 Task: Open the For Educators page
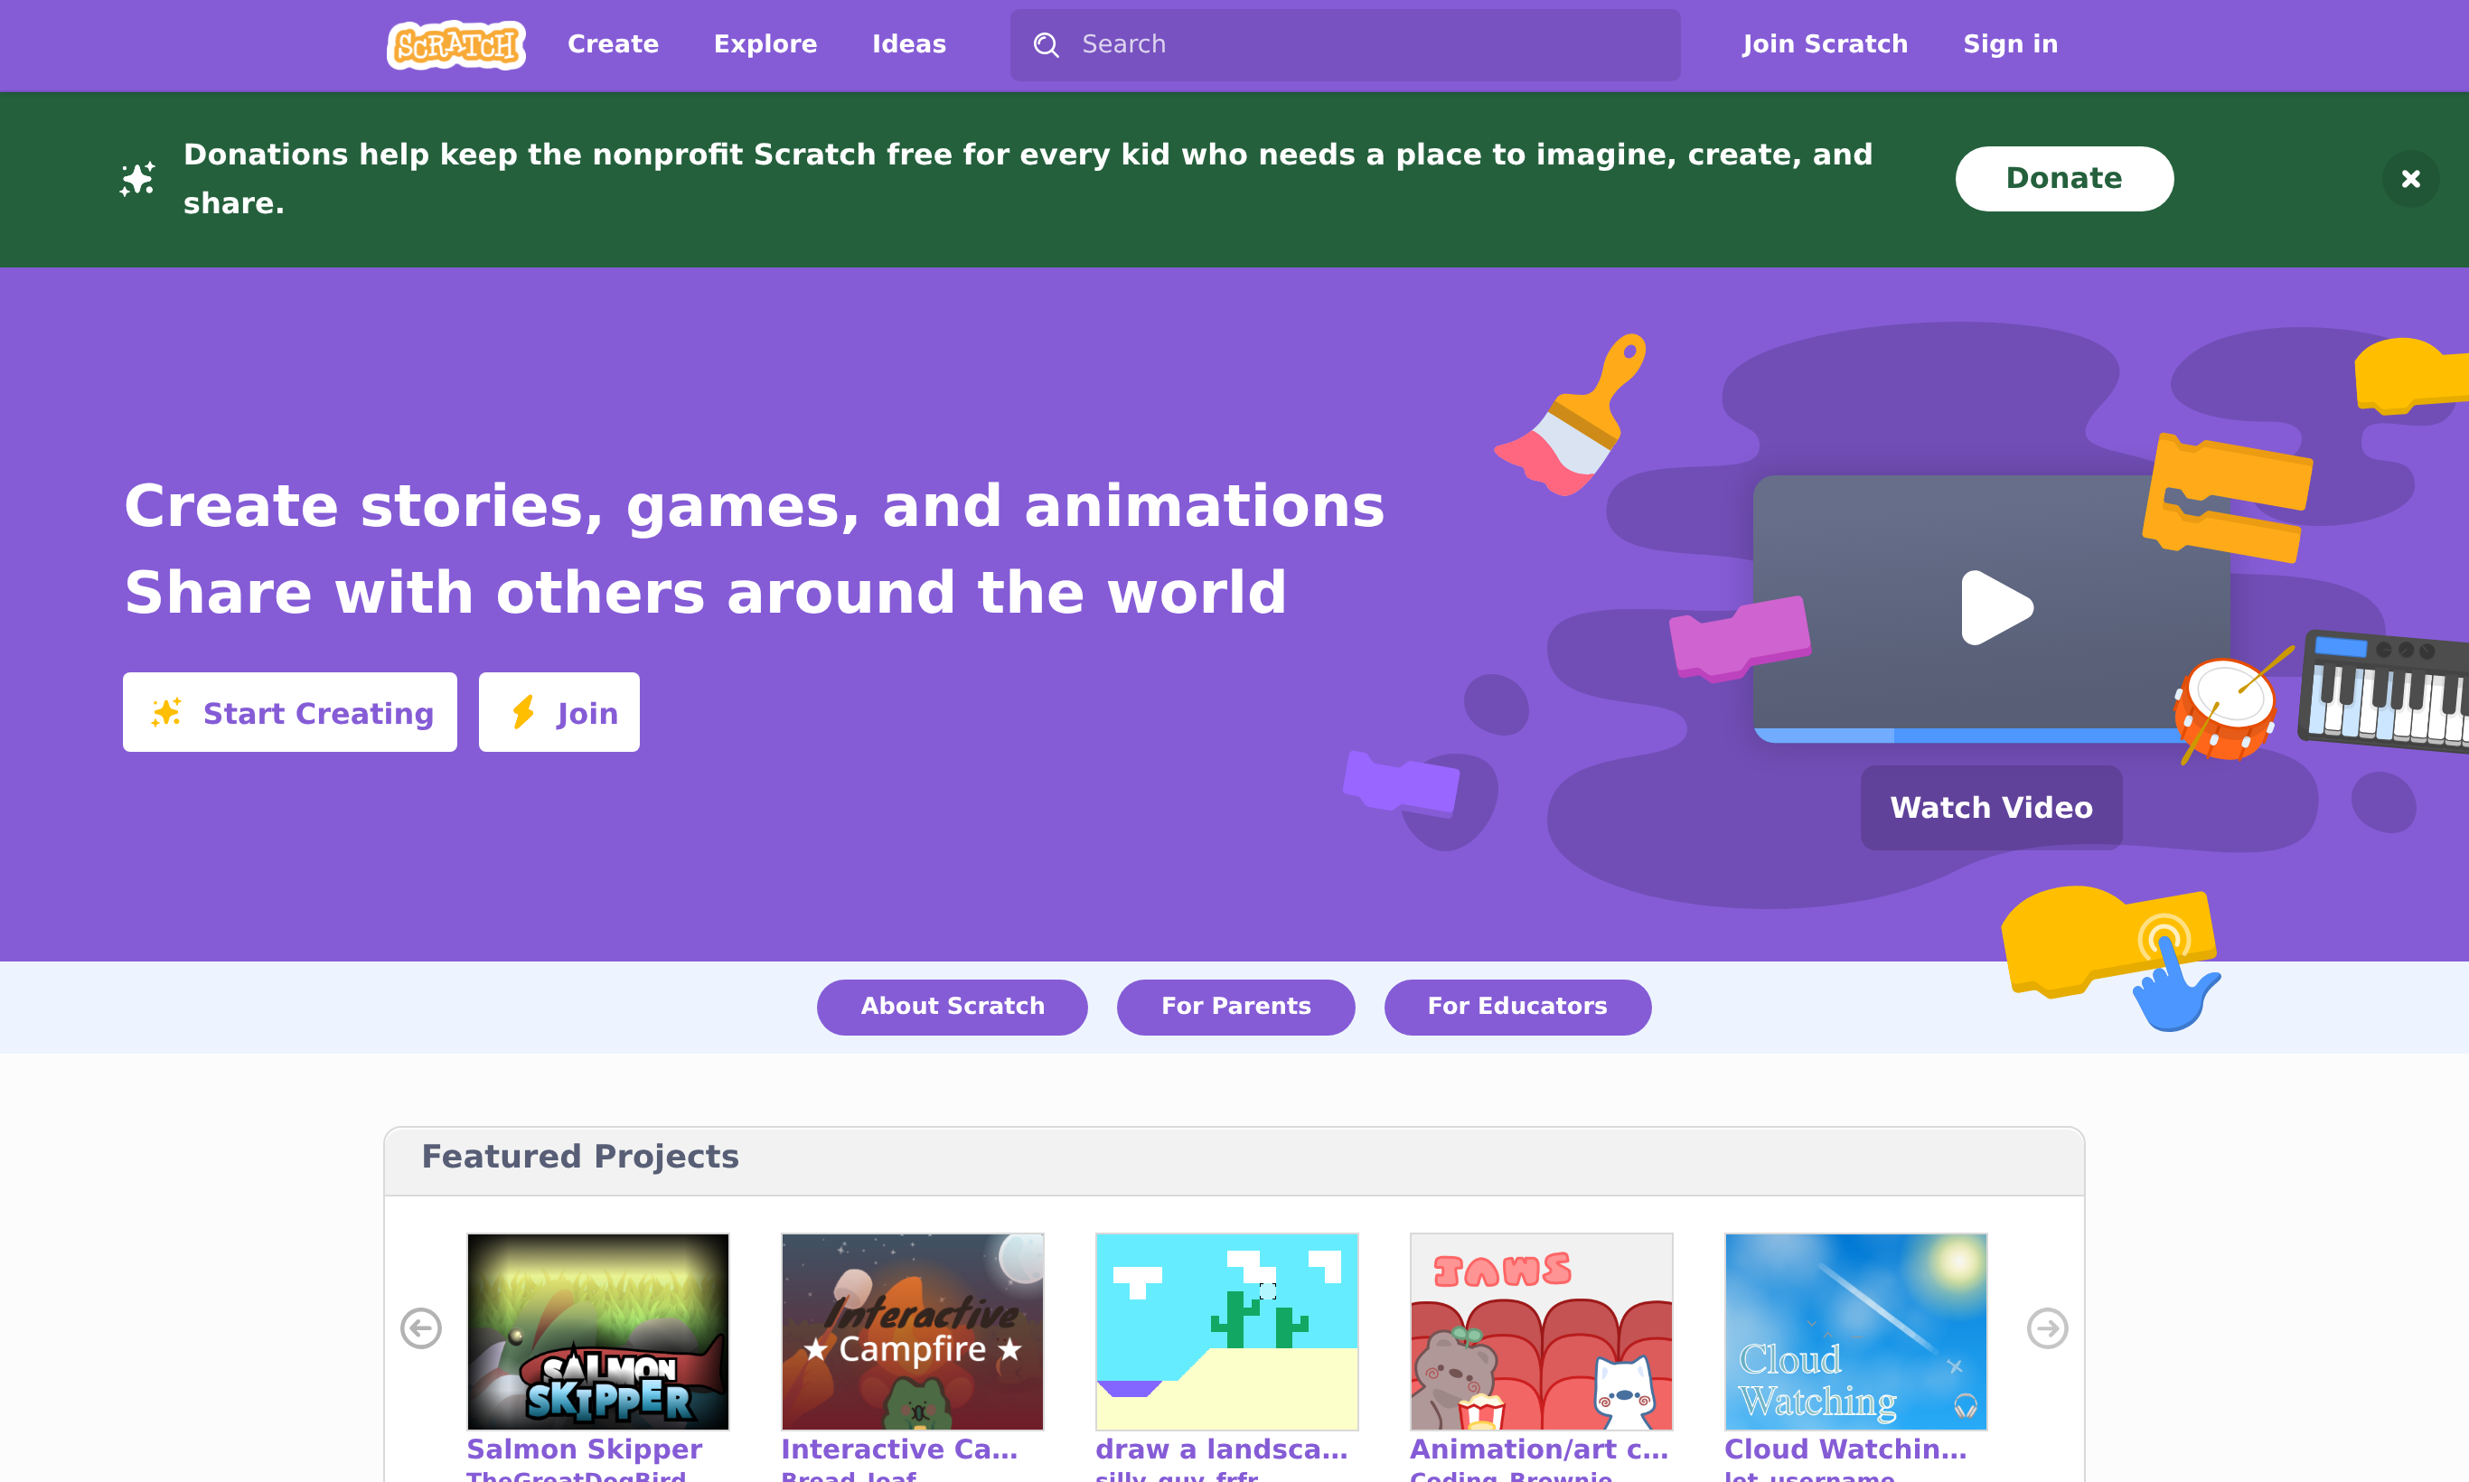click(x=1517, y=1007)
